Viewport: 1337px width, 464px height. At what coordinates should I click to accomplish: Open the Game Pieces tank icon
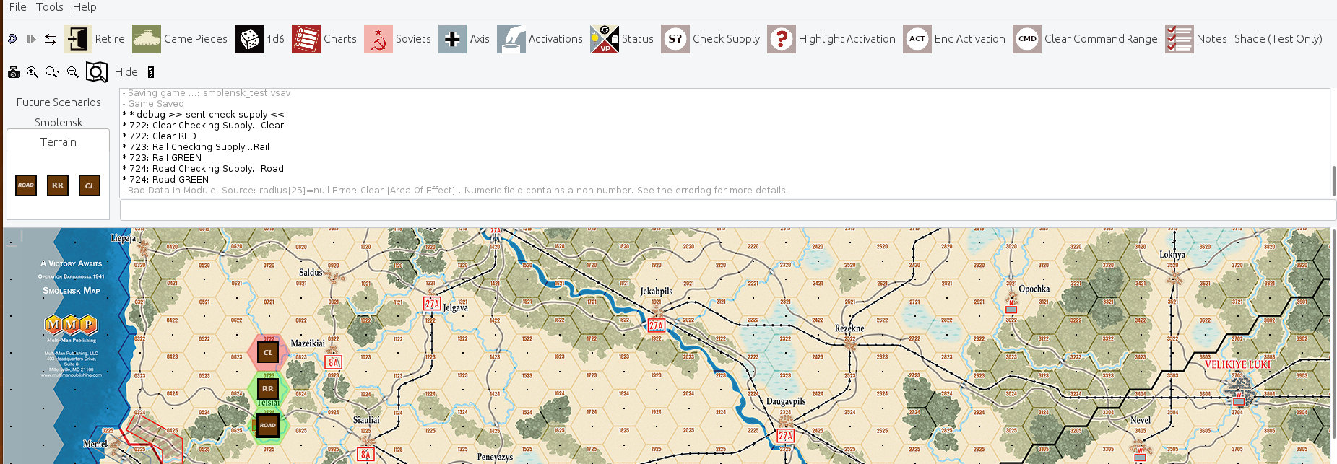pos(147,39)
